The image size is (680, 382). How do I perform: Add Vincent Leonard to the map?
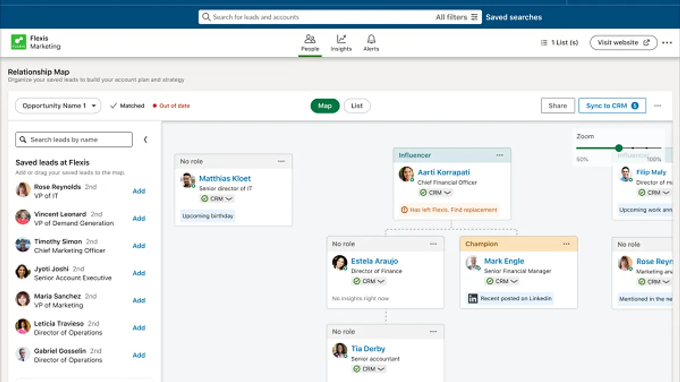tap(139, 218)
